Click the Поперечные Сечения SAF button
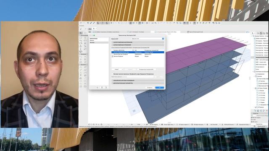Viewport: 269px width, 151px height. pos(146,69)
